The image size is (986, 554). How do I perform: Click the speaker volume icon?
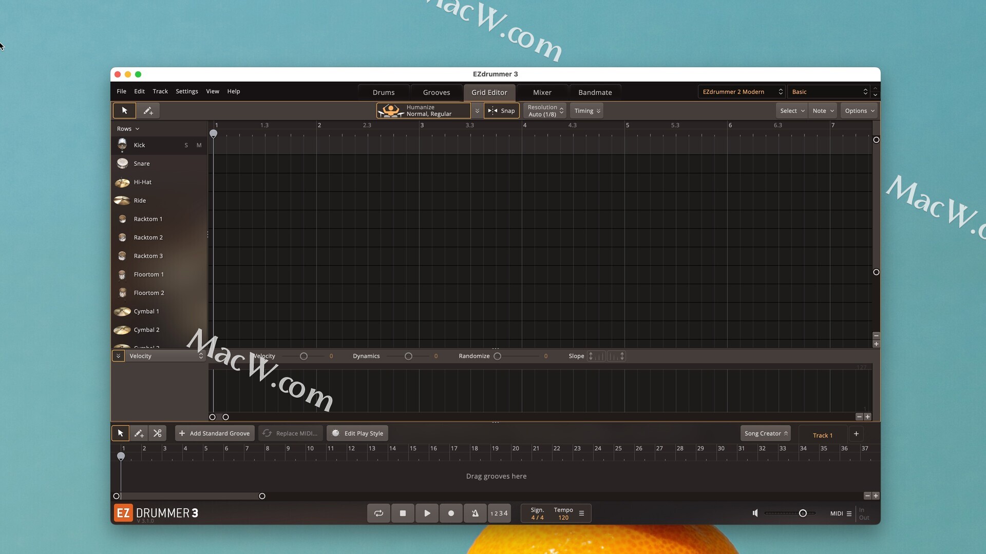[755, 513]
